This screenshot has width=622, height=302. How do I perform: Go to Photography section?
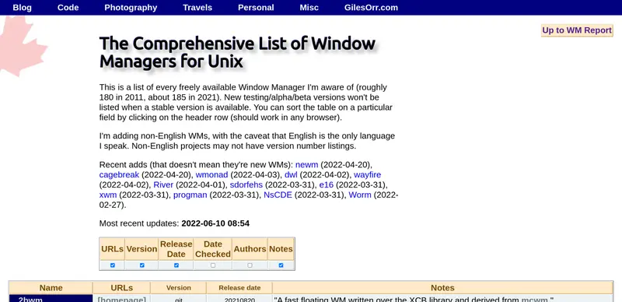[131, 8]
